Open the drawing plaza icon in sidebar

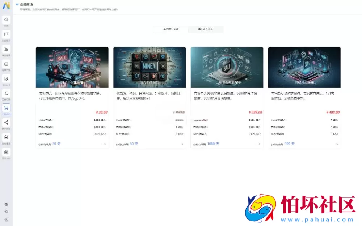[x=6, y=64]
